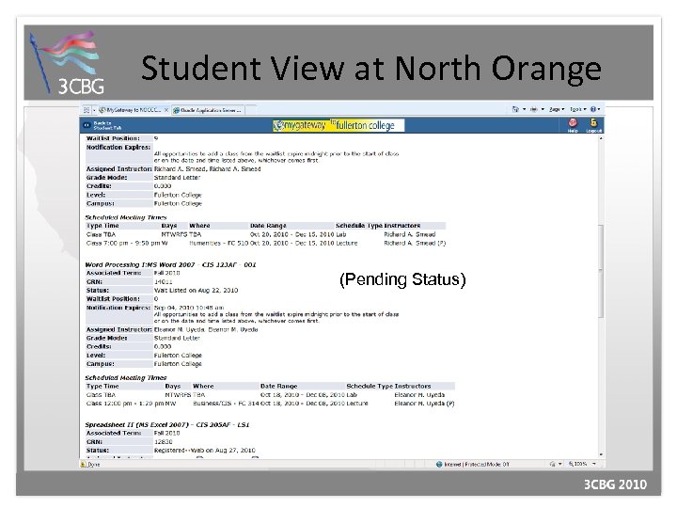
Task: Click the Internet zone globe icon in status bar
Action: click(439, 464)
